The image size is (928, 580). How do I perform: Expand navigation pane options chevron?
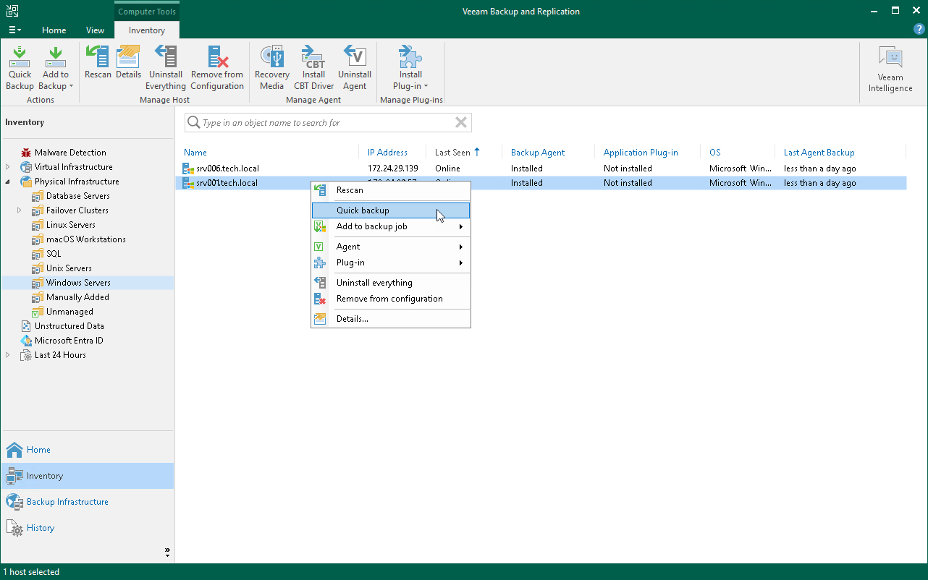[x=167, y=552]
